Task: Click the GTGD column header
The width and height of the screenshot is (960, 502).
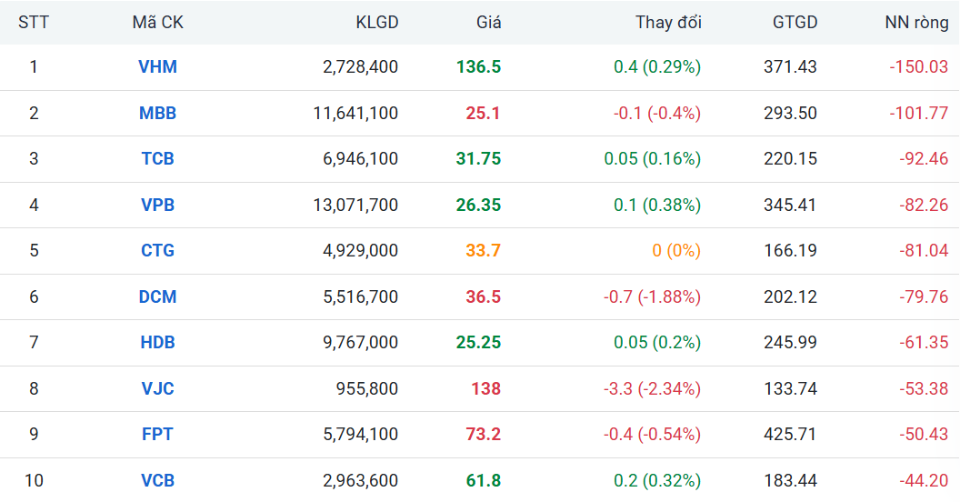Action: (795, 23)
